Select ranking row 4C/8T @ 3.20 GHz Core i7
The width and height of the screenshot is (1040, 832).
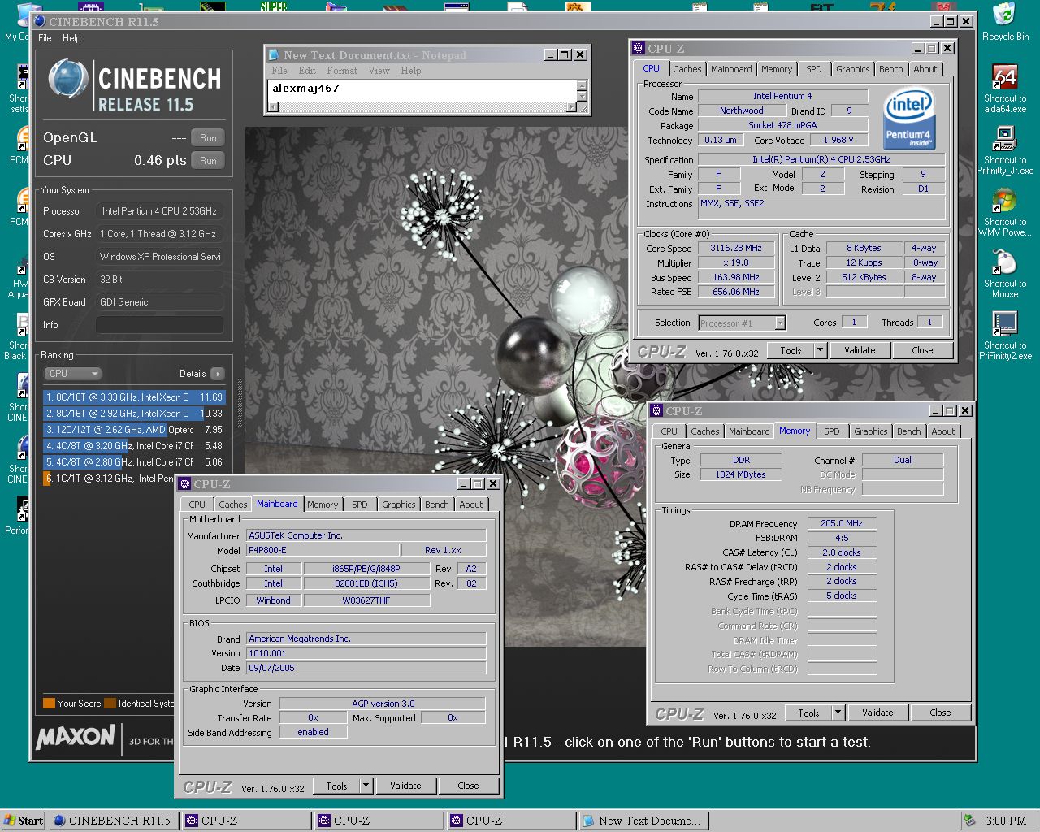(x=134, y=446)
